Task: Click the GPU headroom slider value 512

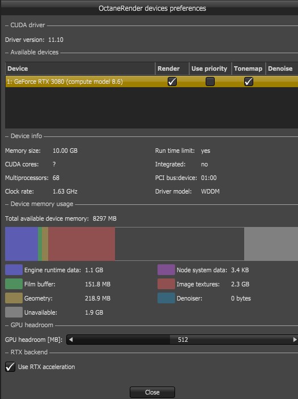Action: click(x=183, y=340)
